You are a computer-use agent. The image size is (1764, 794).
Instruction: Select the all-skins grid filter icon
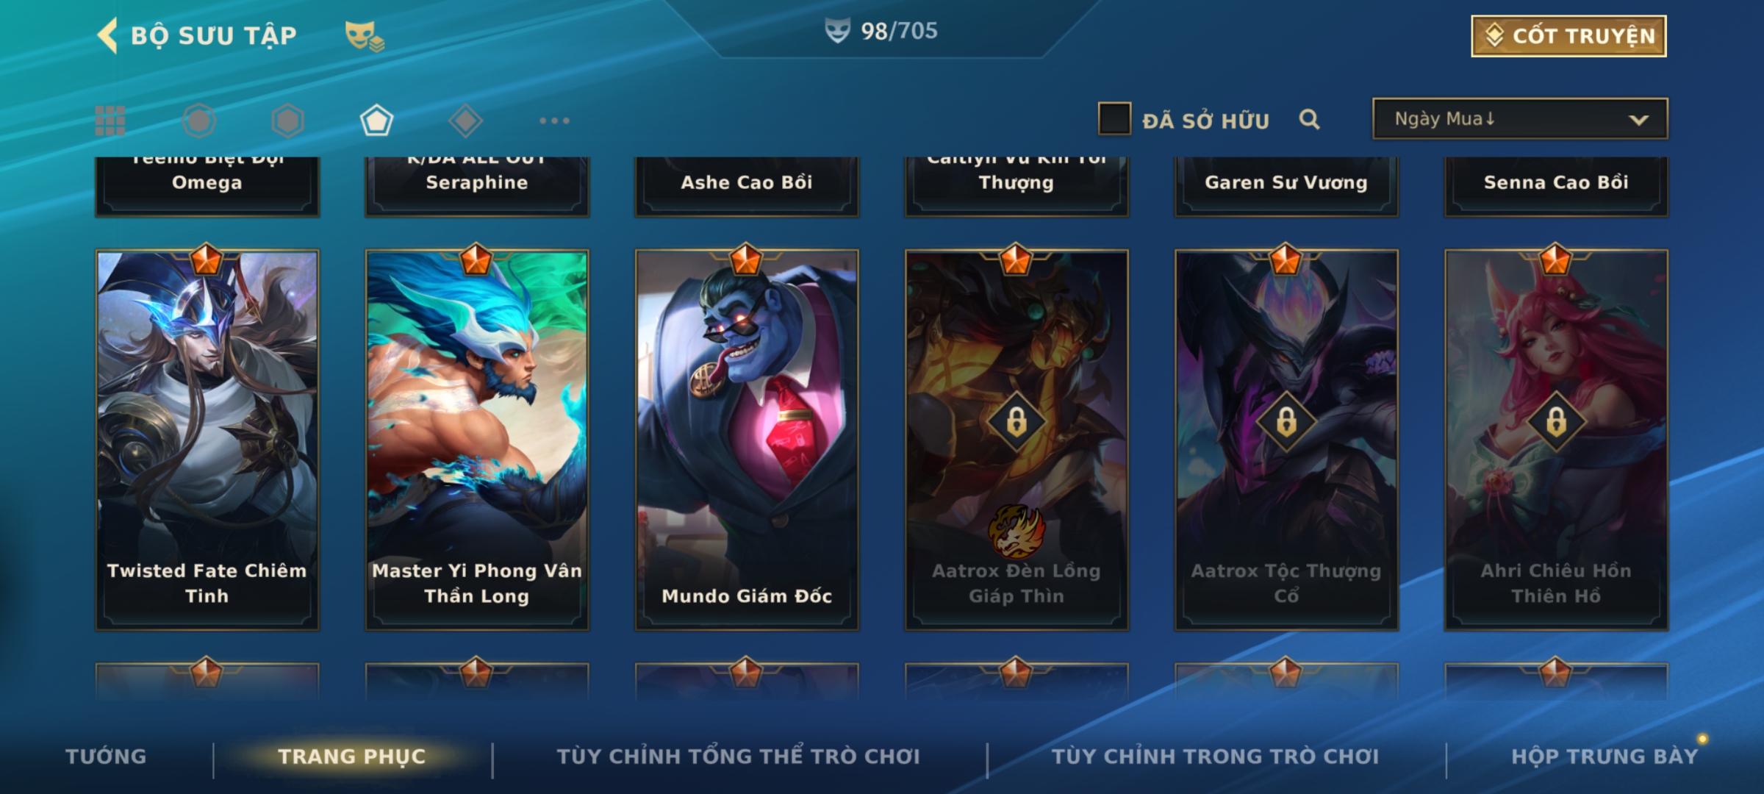pos(110,121)
